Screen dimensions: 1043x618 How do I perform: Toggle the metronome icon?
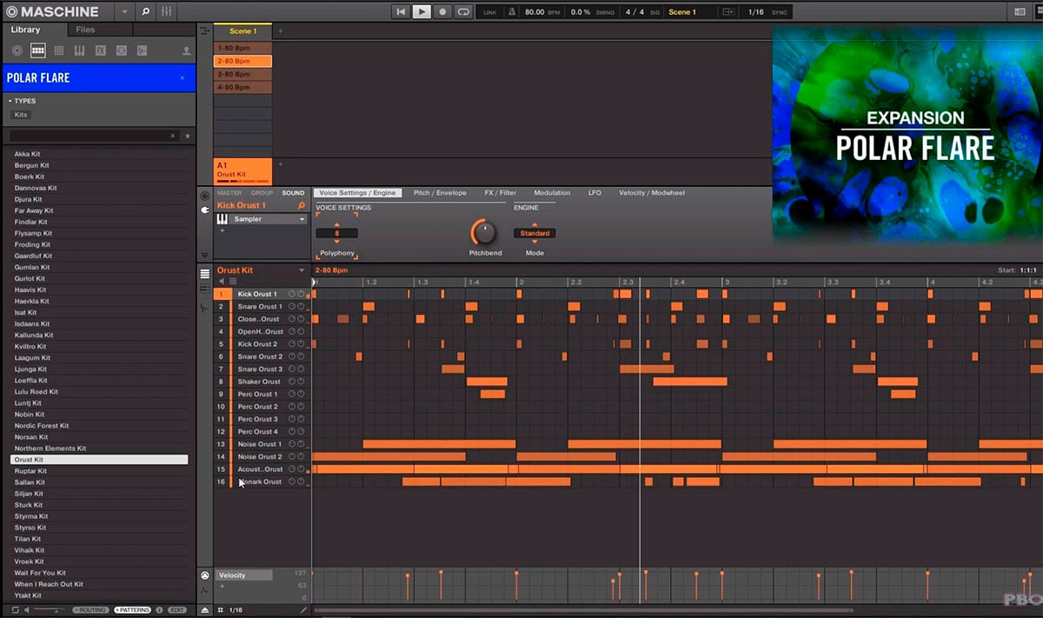513,12
